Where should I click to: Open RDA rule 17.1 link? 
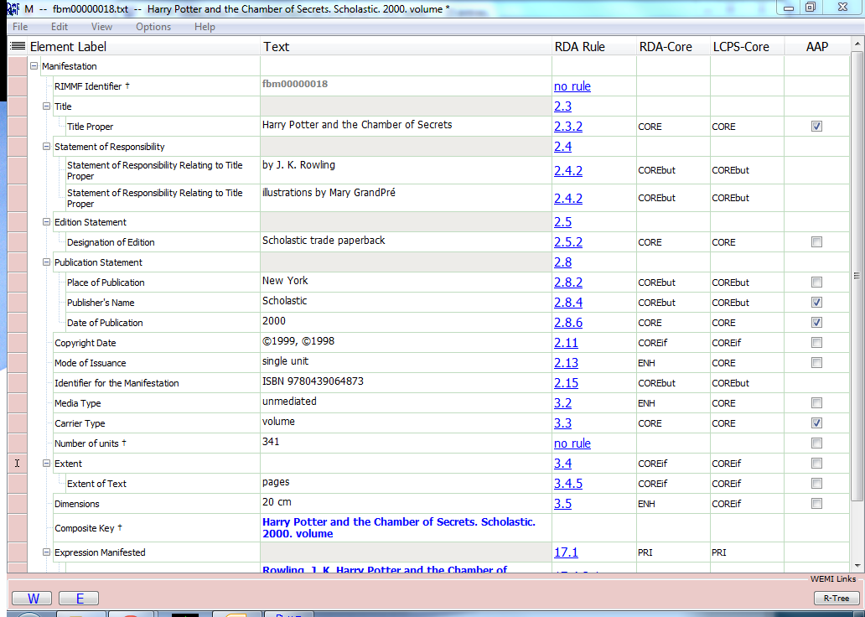click(566, 552)
